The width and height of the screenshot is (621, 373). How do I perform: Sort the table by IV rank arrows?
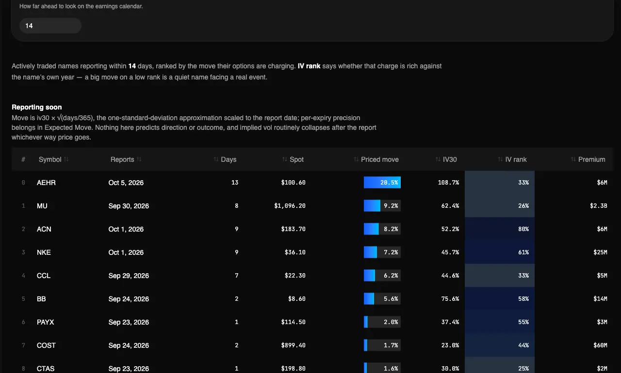[501, 159]
